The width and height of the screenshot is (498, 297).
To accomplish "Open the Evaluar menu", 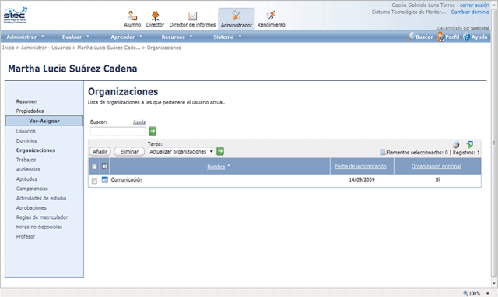I will click(76, 37).
